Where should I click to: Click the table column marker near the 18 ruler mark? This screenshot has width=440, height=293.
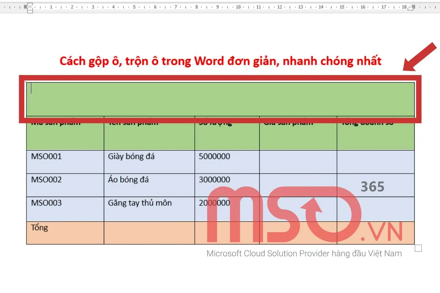click(x=411, y=8)
